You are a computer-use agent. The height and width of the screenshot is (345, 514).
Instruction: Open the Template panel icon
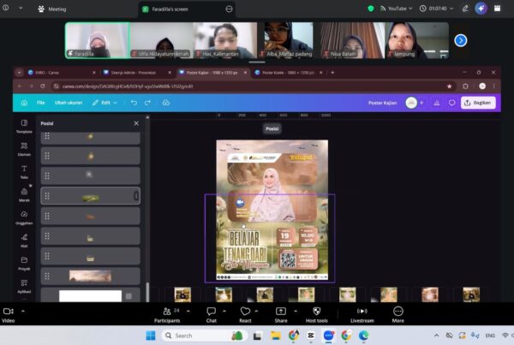coord(24,125)
